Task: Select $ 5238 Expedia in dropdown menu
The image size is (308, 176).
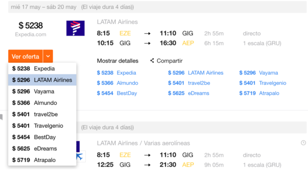Action: point(42,68)
